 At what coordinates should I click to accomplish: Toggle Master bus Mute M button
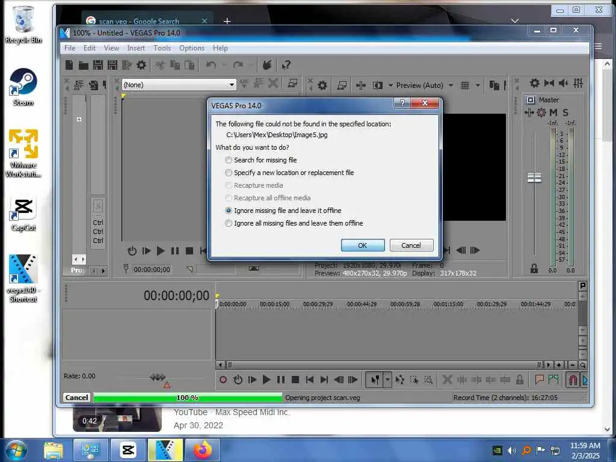553,112
